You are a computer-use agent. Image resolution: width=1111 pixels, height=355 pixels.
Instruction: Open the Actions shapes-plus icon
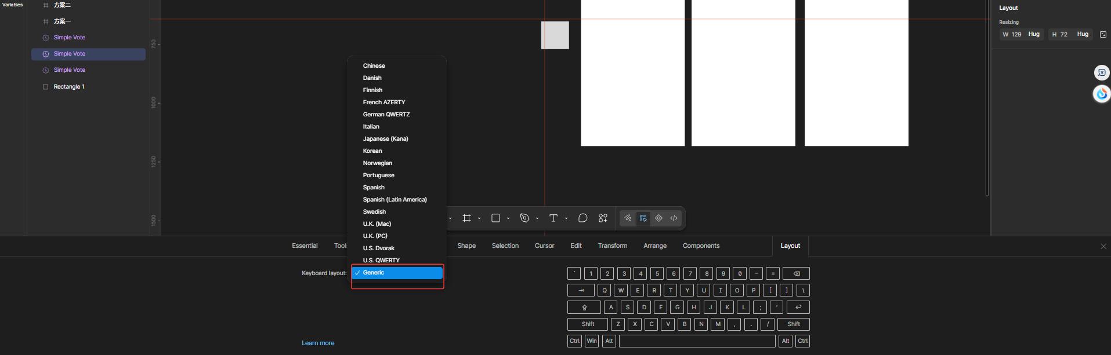(603, 218)
